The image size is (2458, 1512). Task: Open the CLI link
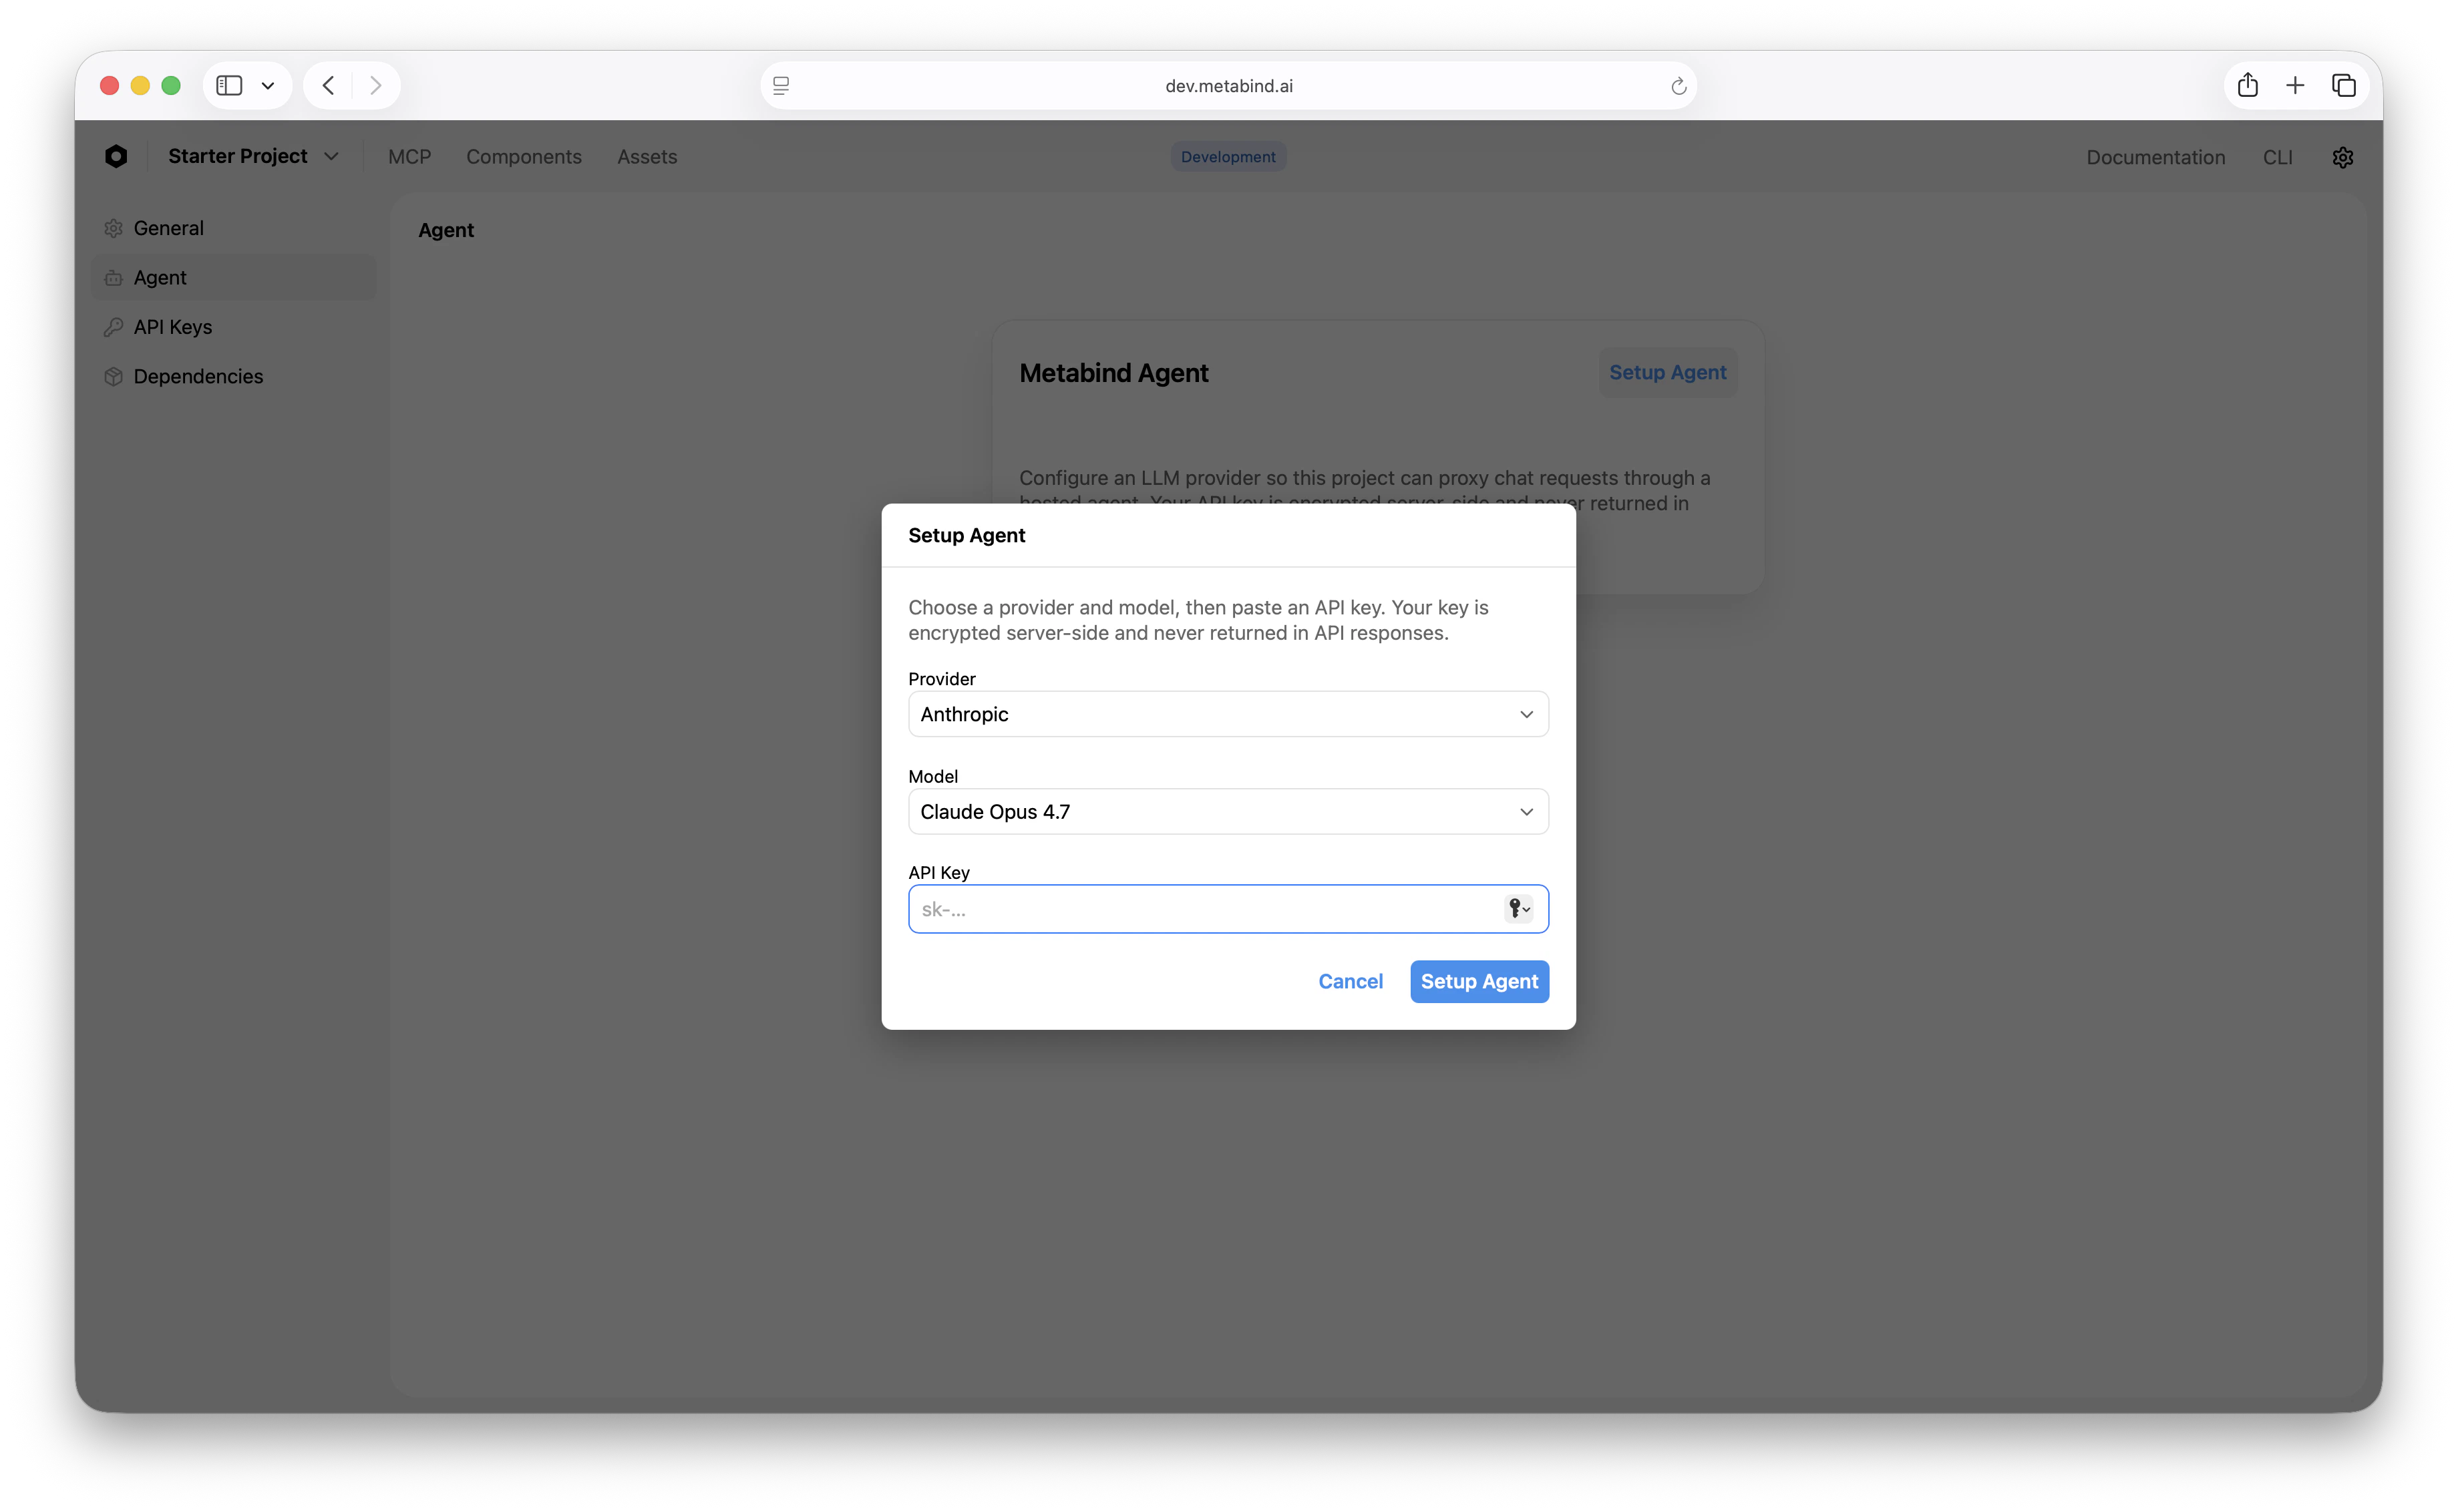pyautogui.click(x=2277, y=157)
